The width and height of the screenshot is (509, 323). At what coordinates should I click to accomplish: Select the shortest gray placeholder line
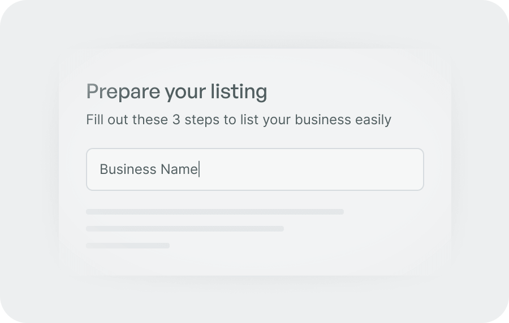128,246
